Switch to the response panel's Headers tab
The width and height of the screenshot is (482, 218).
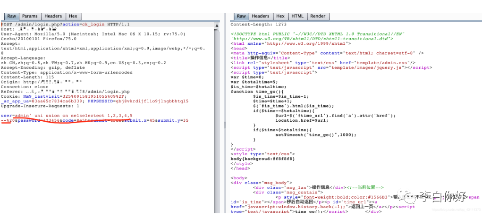click(x=261, y=16)
